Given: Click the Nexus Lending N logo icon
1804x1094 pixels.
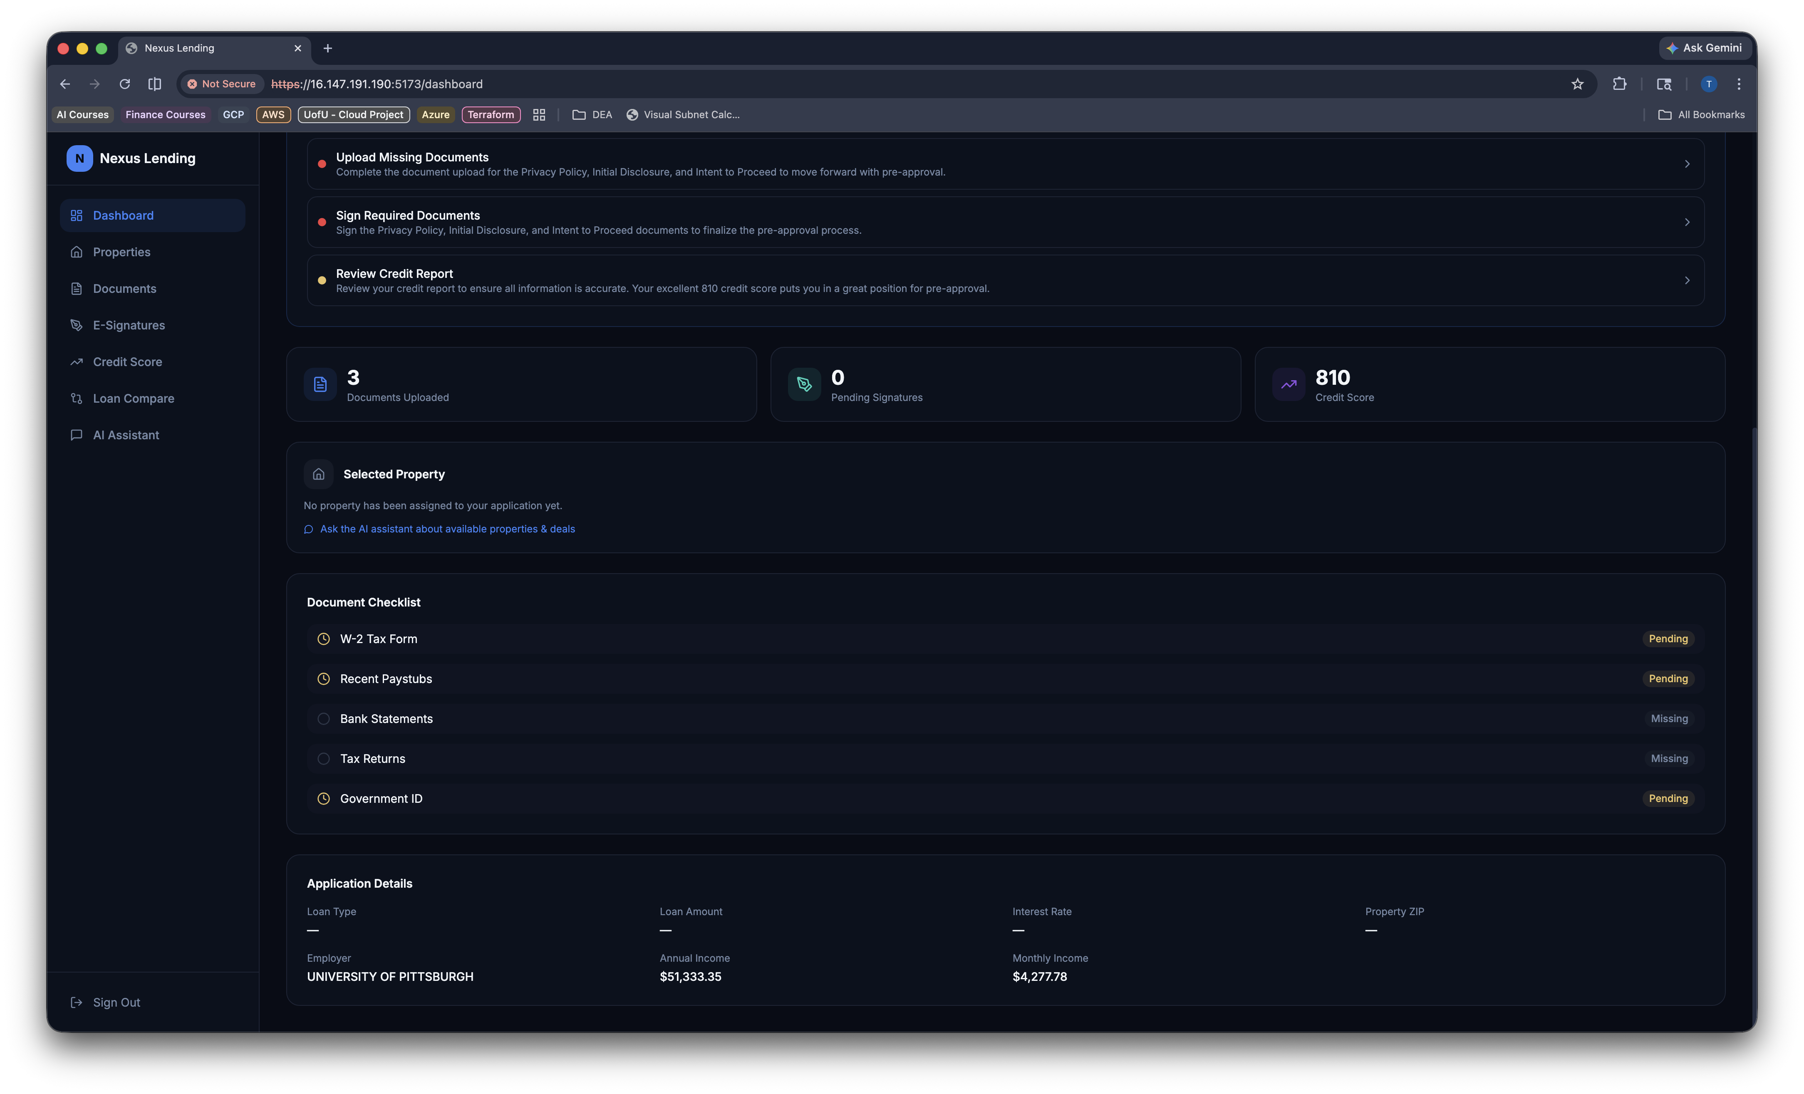Looking at the screenshot, I should [x=79, y=158].
